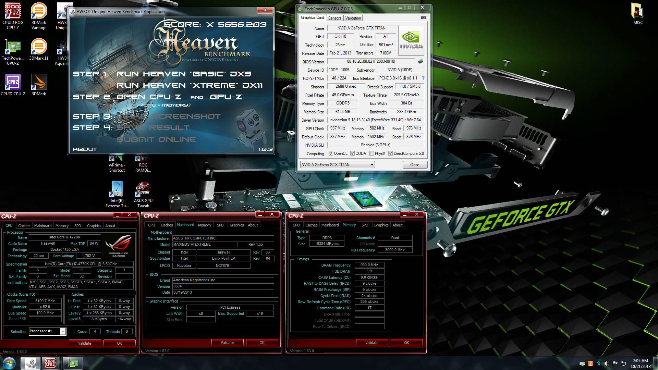Switch to Validation tab in GPU-Z

click(353, 18)
